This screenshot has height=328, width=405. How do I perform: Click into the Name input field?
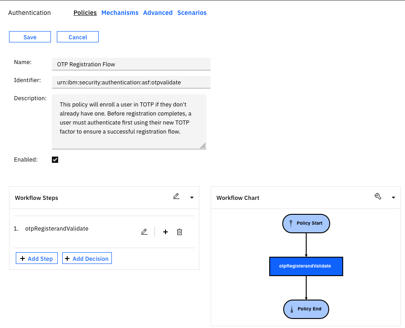pyautogui.click(x=131, y=64)
